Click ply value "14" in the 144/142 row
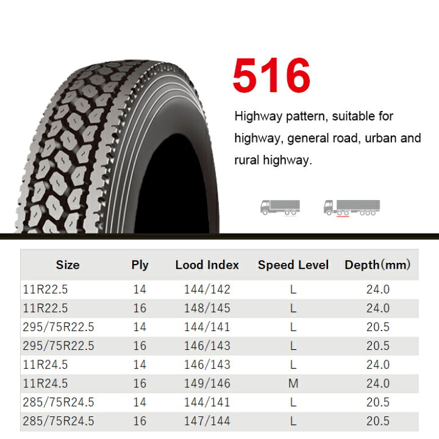439x439 pixels. 140,289
